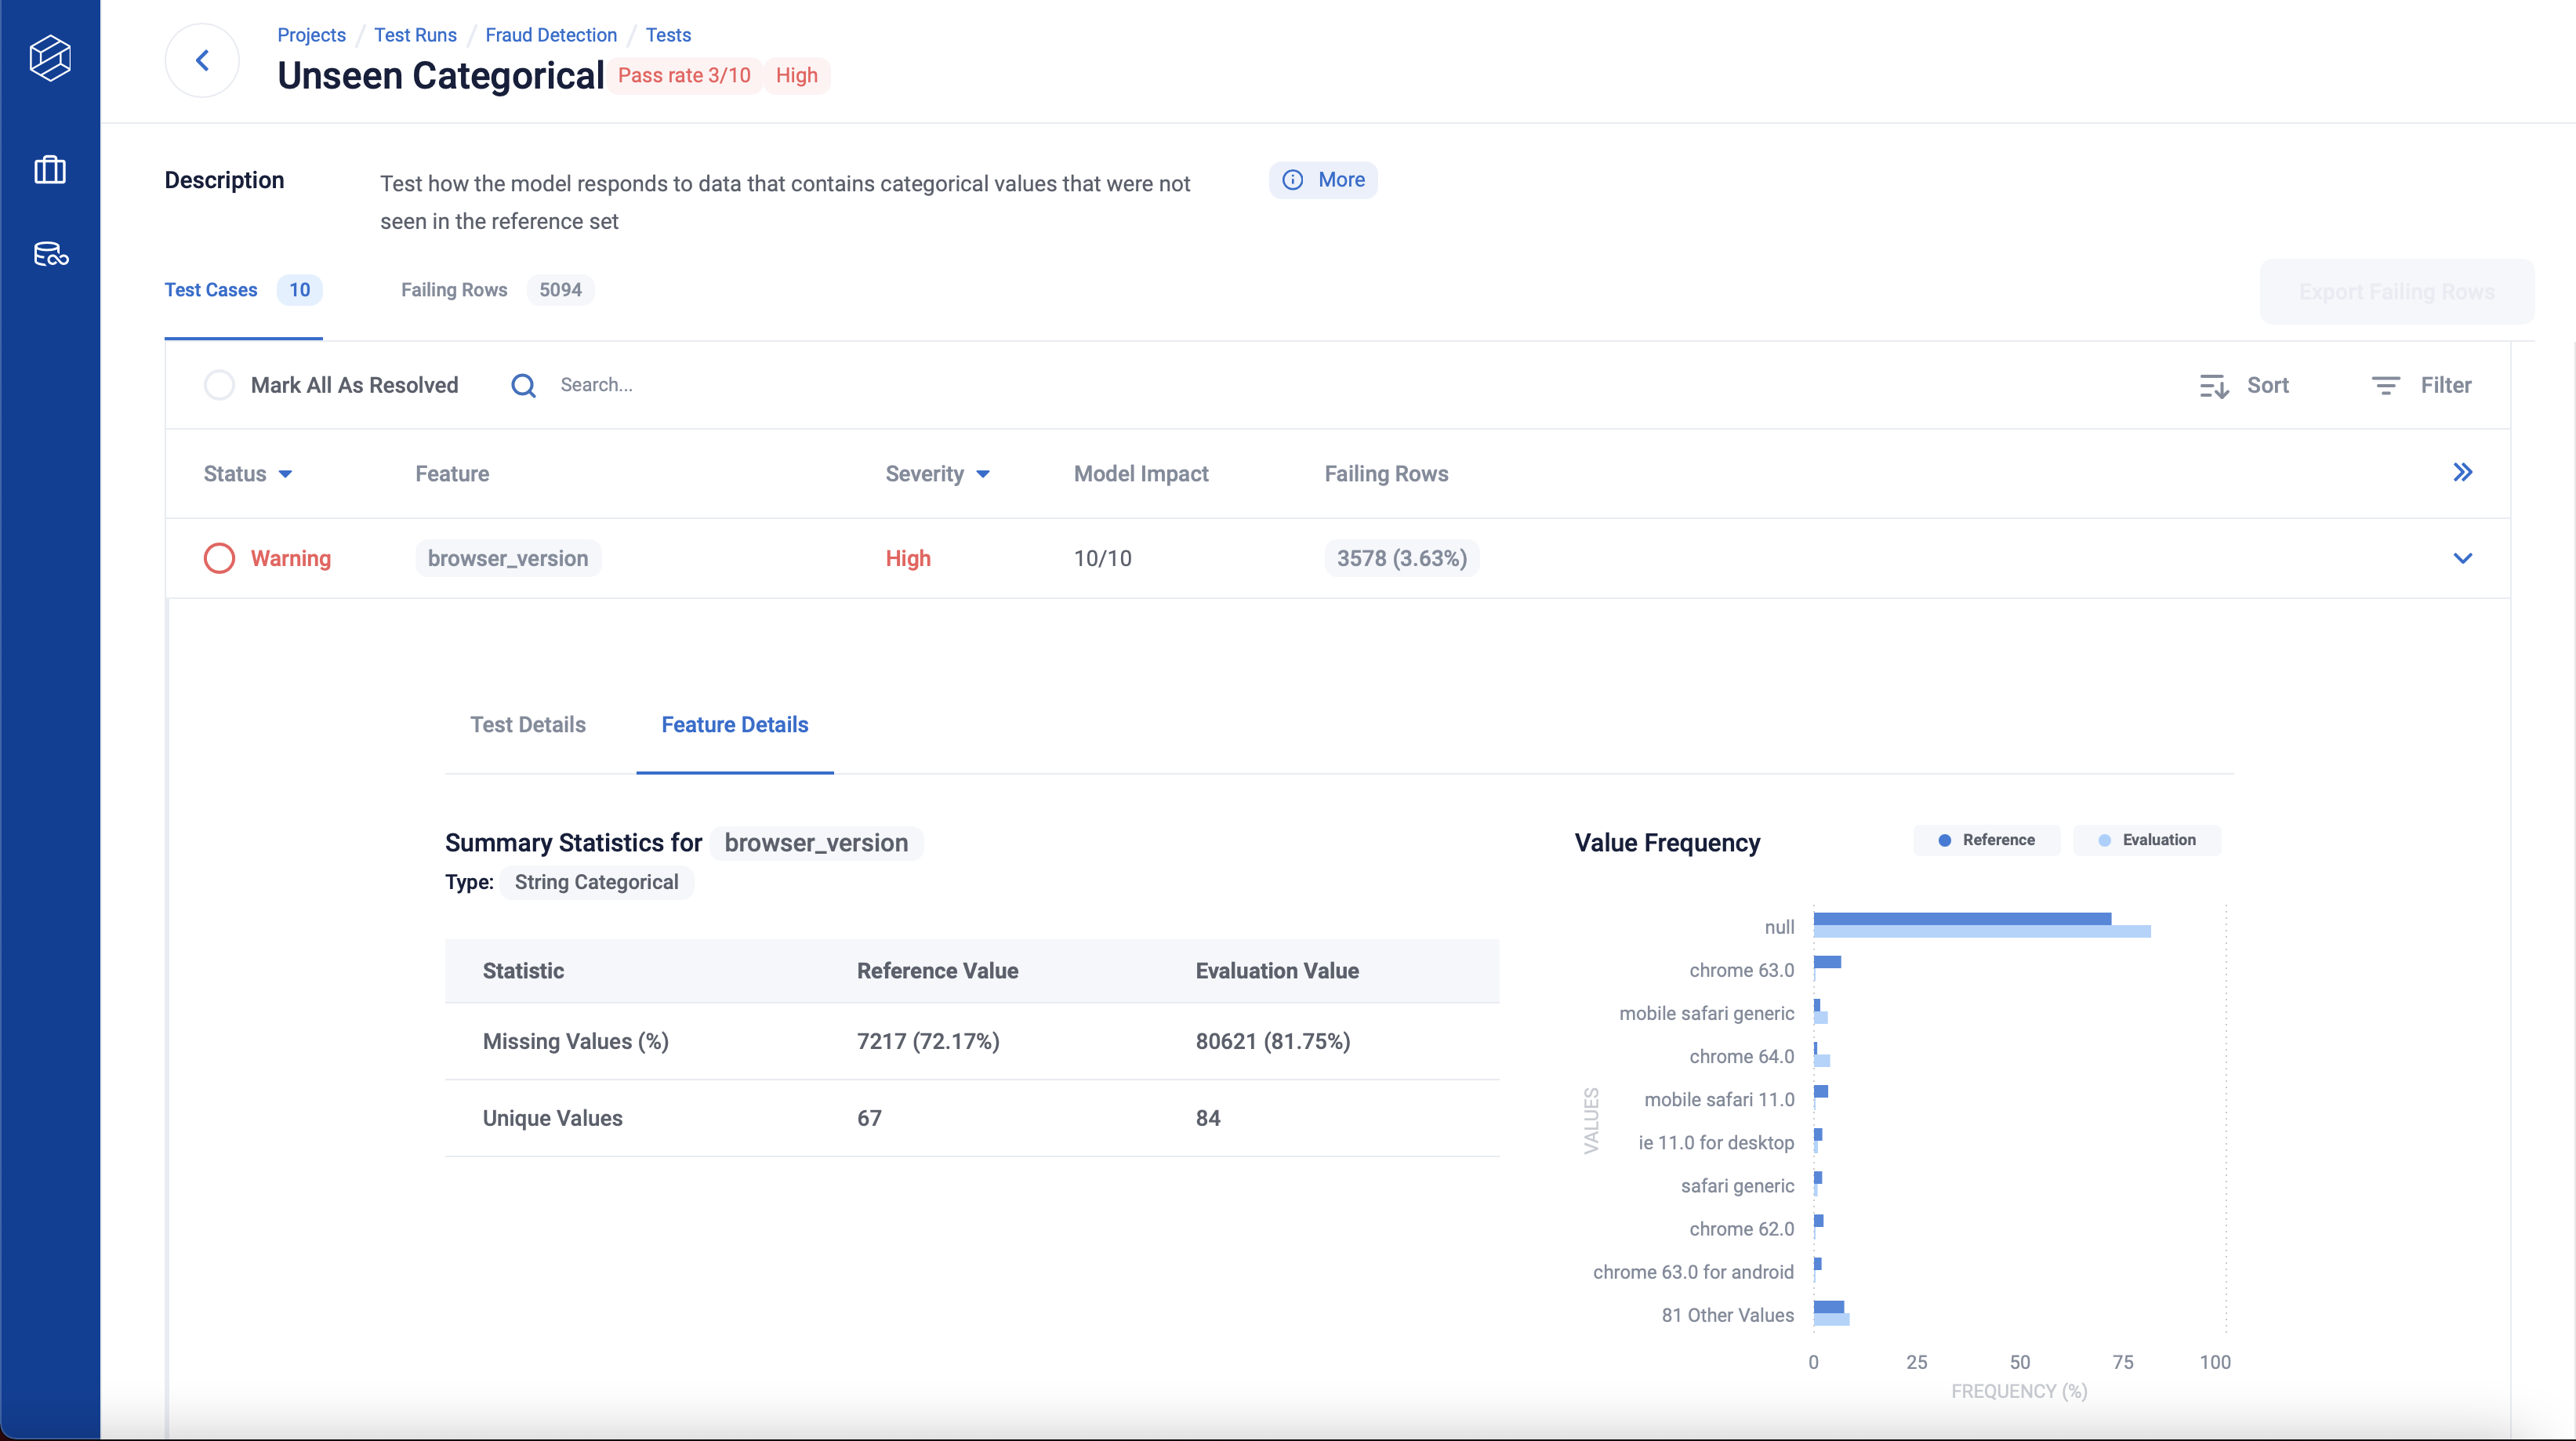Click Export Failing Rows button
The width and height of the screenshot is (2576, 1441).
(2397, 292)
